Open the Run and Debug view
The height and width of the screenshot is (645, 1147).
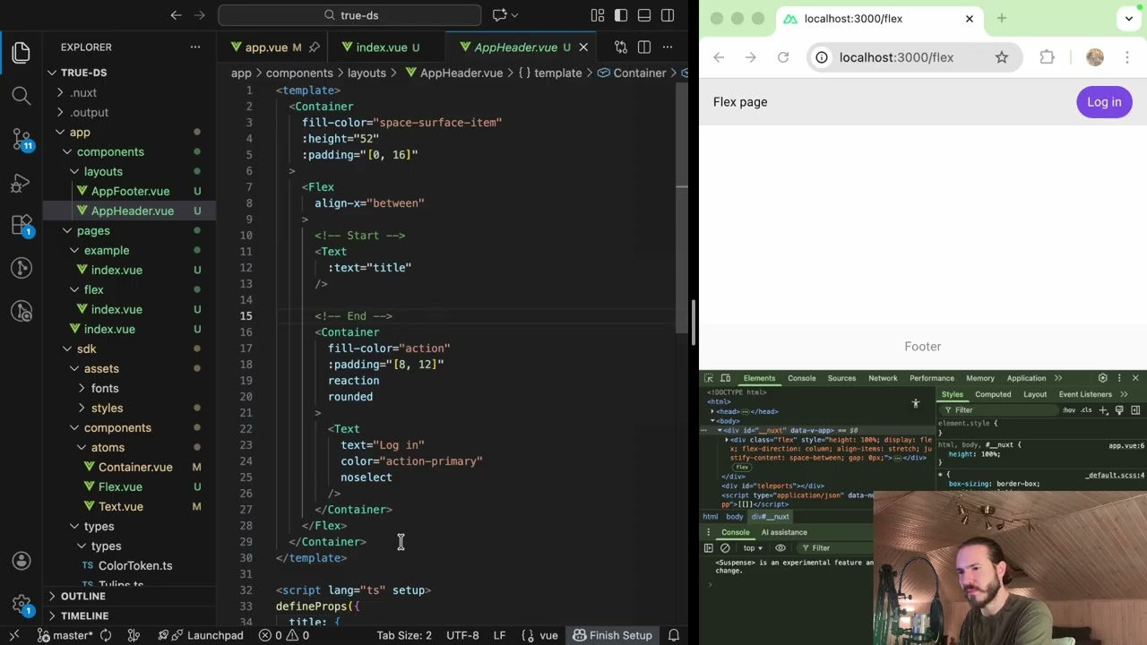click(22, 183)
